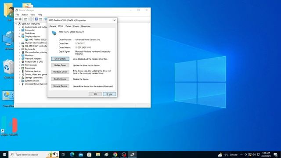Switch to the General tab

pyautogui.click(x=53, y=26)
